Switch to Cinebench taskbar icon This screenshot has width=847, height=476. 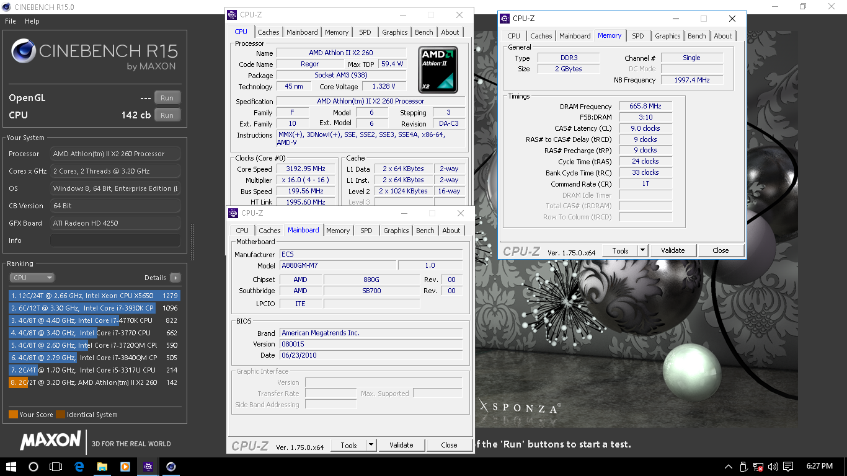tap(171, 467)
